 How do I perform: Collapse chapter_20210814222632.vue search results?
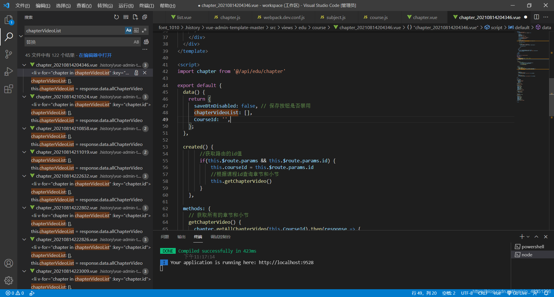25,176
